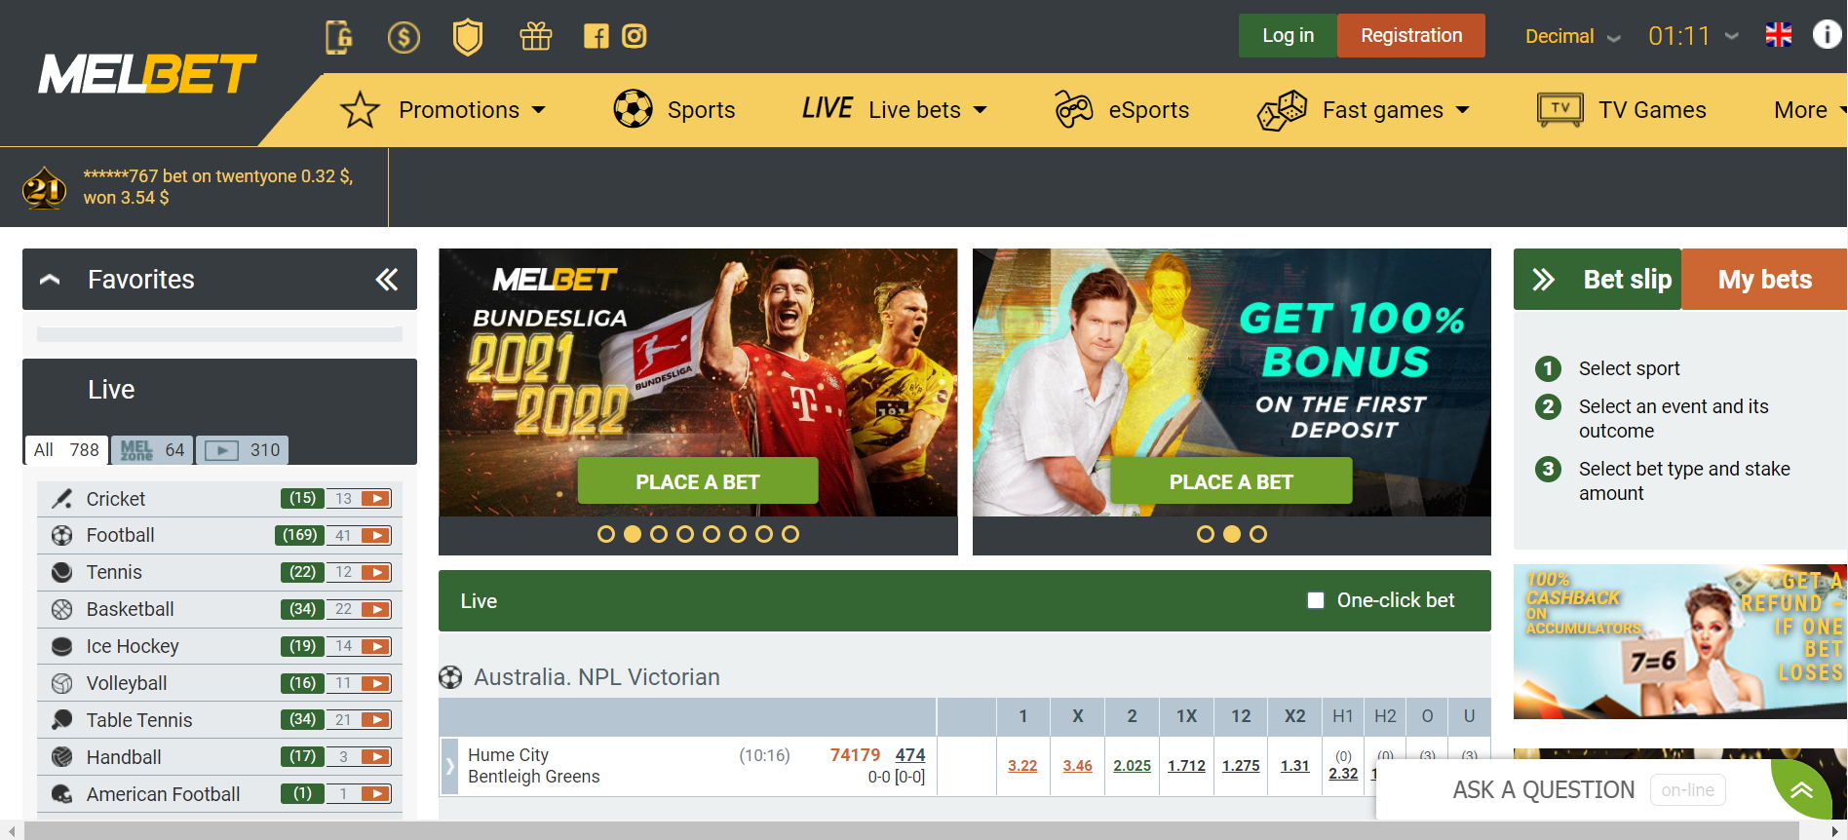Image resolution: width=1848 pixels, height=840 pixels.
Task: Click the Ask a Question chat bar
Action: pyautogui.click(x=1573, y=789)
